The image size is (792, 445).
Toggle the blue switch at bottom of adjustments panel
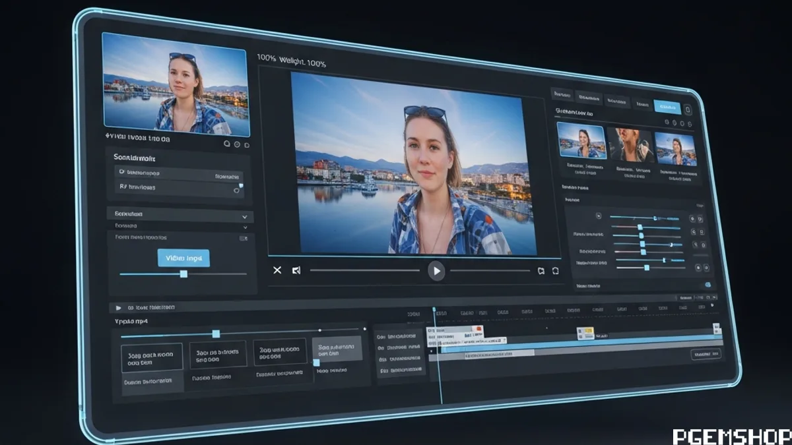(708, 285)
